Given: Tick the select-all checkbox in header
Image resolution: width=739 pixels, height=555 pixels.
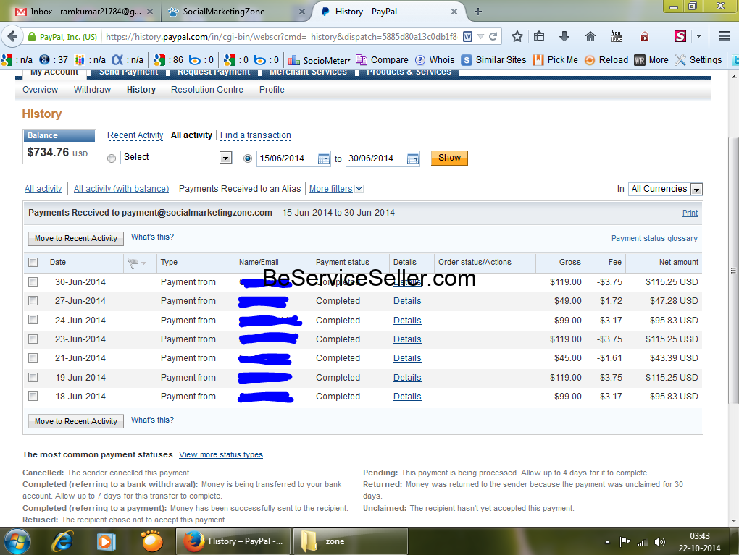Looking at the screenshot, I should 33,262.
